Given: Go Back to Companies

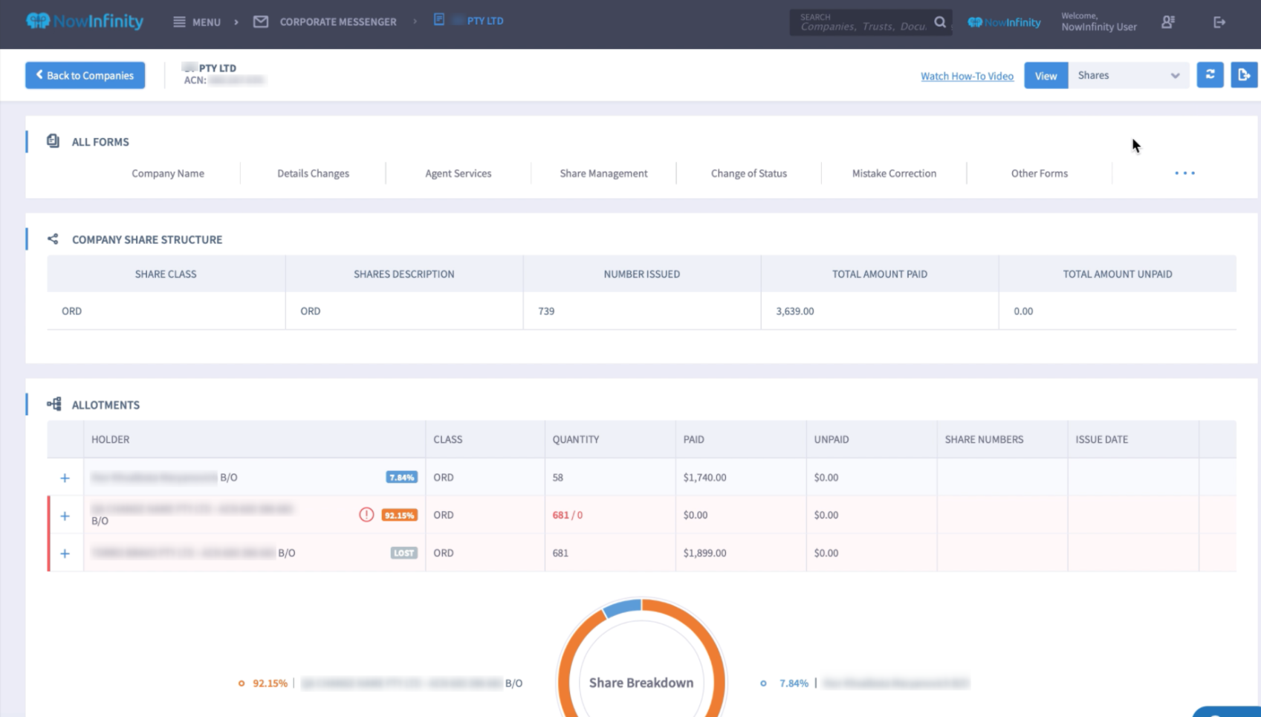Looking at the screenshot, I should click(85, 75).
